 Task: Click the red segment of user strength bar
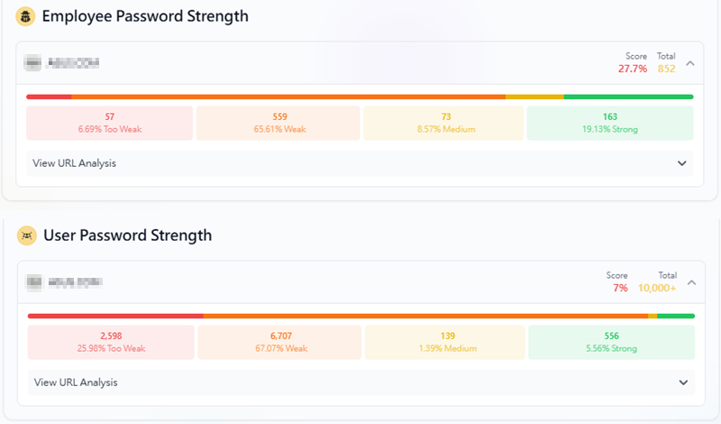click(x=115, y=316)
